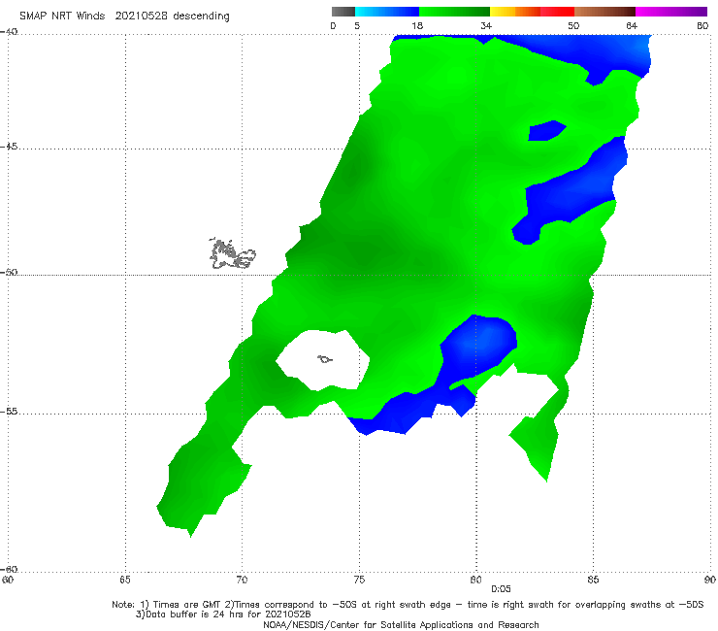
Task: Click the color bar label "18"
Action: click(417, 25)
